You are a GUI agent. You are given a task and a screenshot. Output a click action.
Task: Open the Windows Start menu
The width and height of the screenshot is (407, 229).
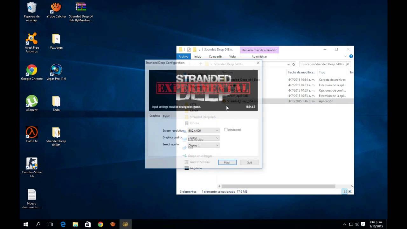click(26, 224)
